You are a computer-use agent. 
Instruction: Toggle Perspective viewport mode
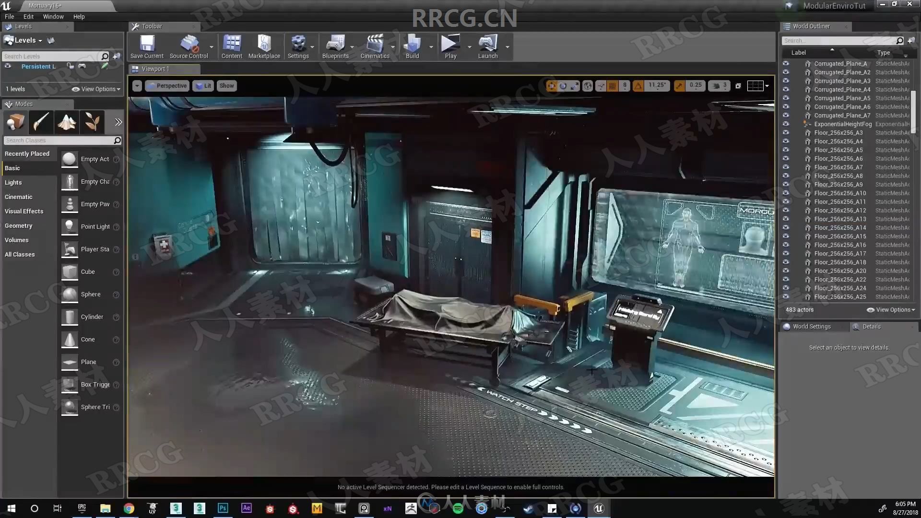168,85
